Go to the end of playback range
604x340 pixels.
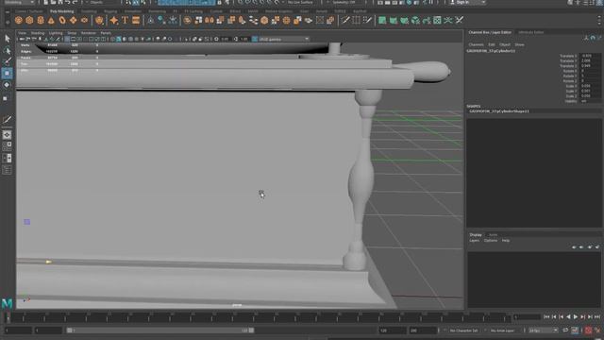tap(597, 317)
